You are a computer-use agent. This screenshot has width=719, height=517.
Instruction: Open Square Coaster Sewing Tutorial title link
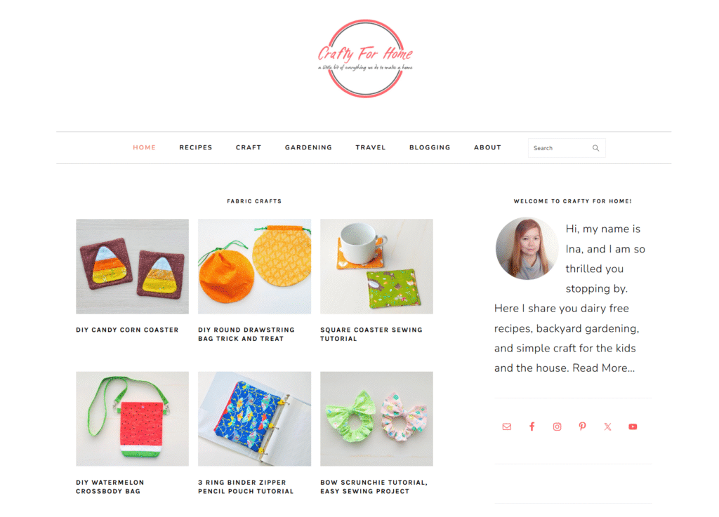[371, 335]
